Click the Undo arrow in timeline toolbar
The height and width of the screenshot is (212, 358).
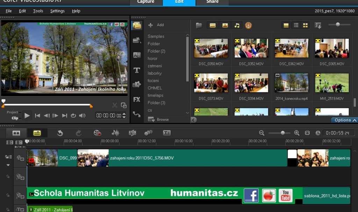(x=60, y=133)
